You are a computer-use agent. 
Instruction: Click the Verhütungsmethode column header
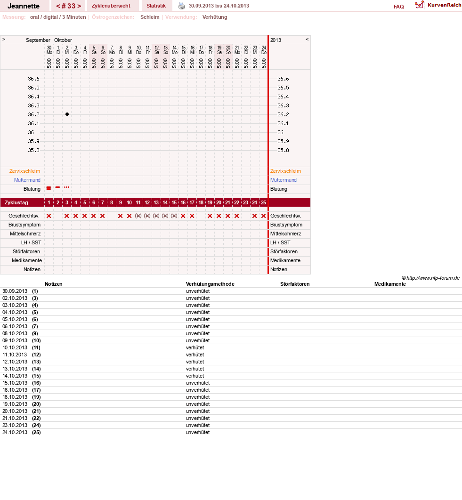[x=210, y=284]
